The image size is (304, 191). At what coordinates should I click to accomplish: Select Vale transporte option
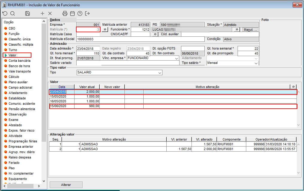(x=20, y=71)
